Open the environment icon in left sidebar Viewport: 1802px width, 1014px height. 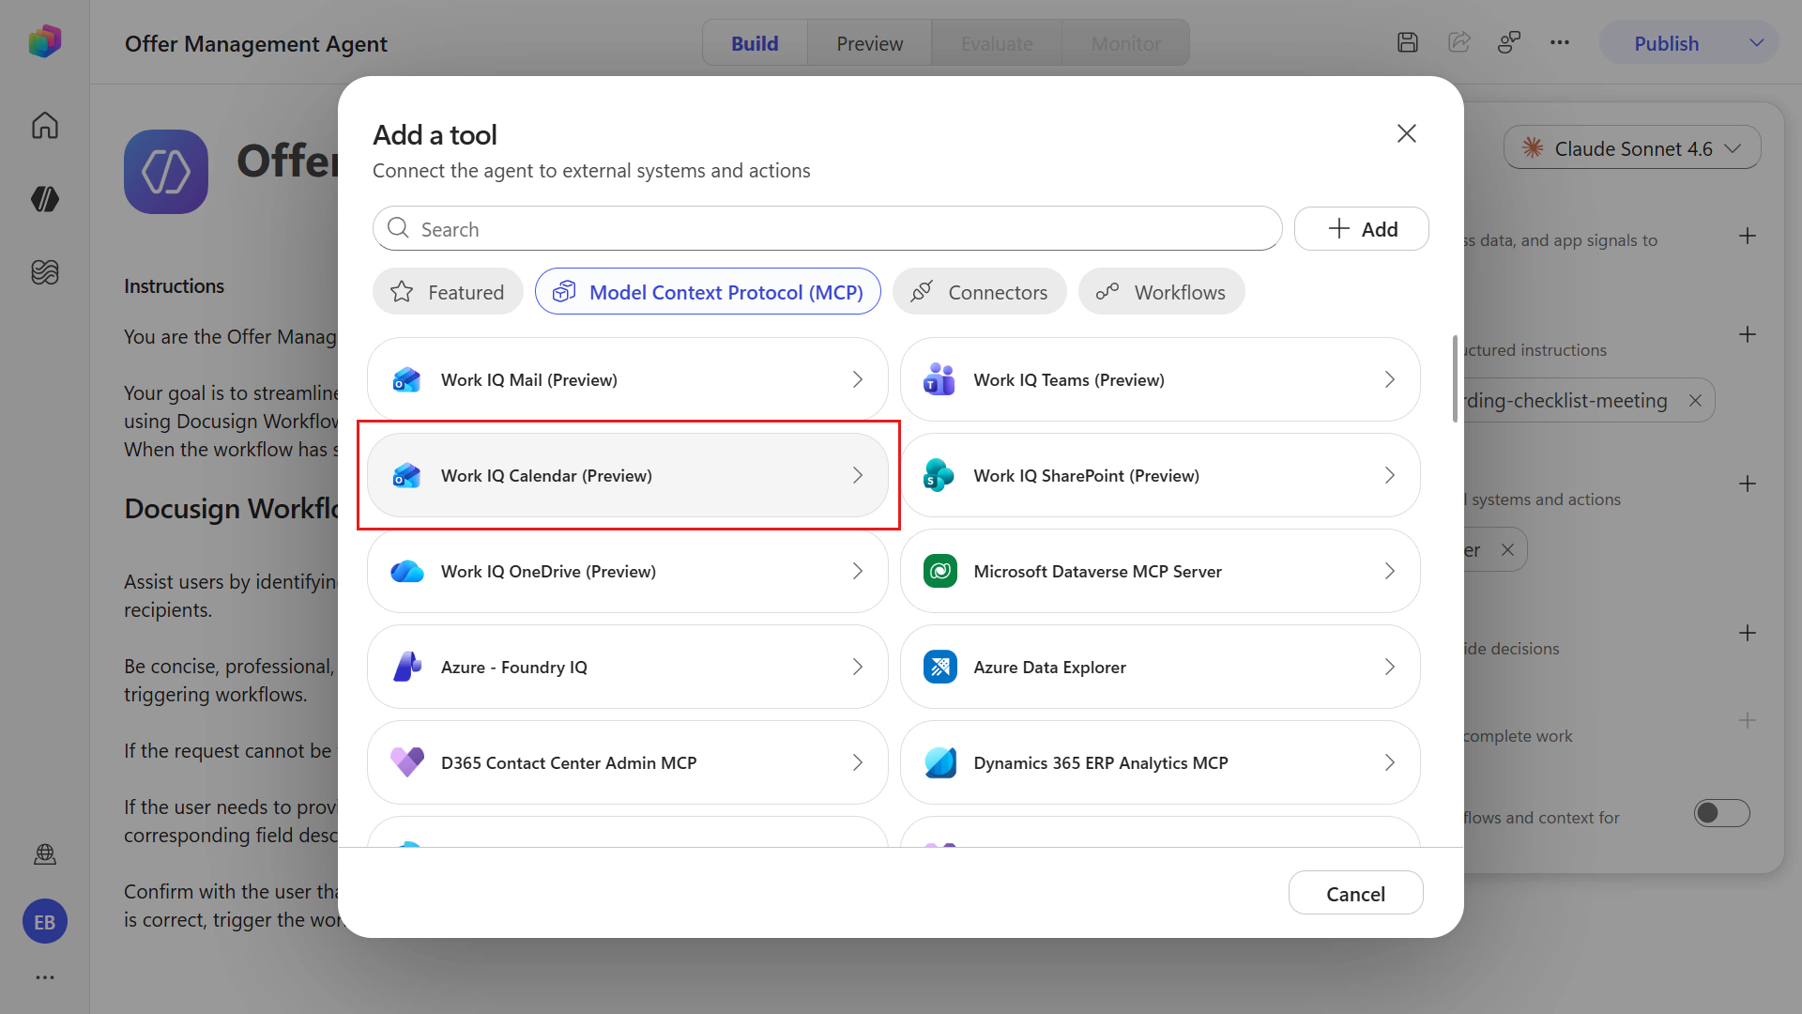45,853
